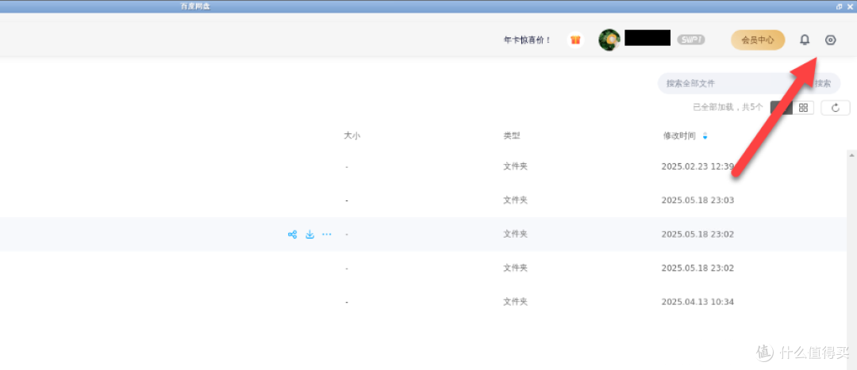Select row modified 2025.04.13 10:34
The image size is (857, 370).
coord(424,302)
